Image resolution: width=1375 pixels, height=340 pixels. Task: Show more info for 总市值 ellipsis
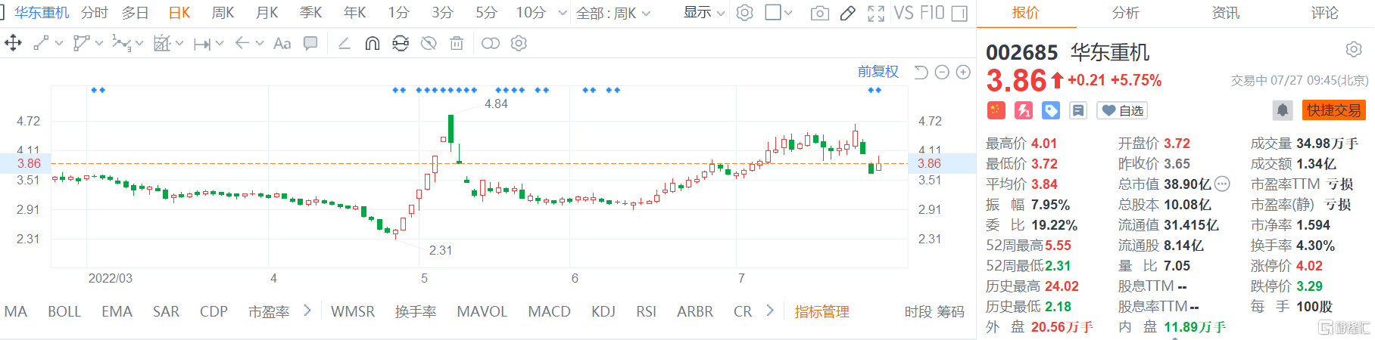(1222, 184)
